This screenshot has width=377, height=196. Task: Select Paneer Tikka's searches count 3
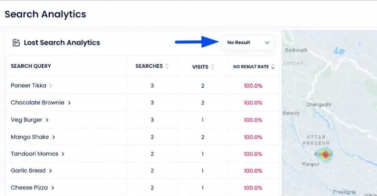[x=152, y=85]
